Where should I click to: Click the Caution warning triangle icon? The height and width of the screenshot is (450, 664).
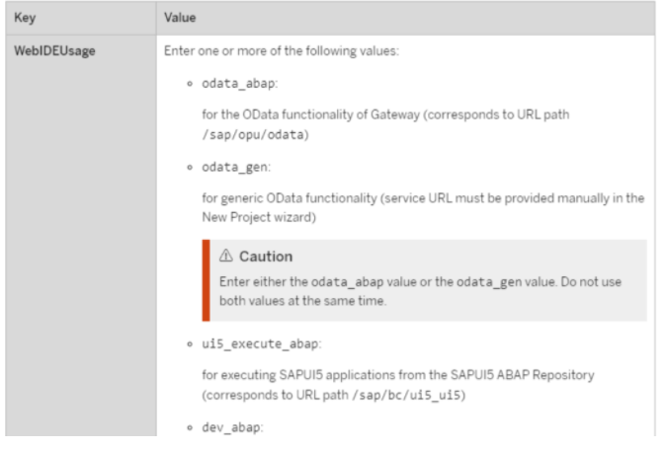coord(226,256)
